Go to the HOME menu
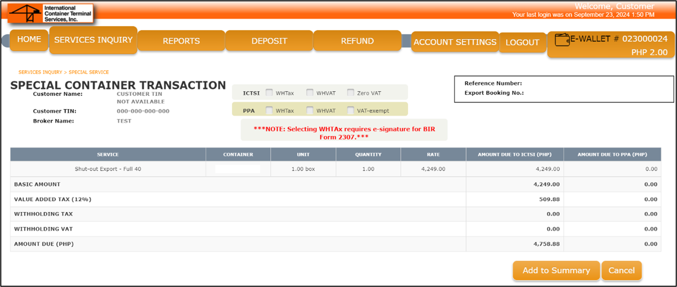Screen dimensions: 677x287 29,40
